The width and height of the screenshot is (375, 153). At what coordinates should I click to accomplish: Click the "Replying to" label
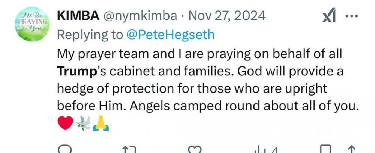90,35
